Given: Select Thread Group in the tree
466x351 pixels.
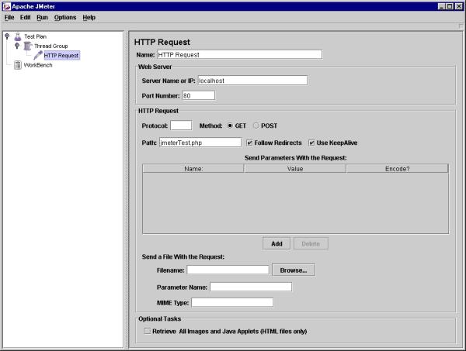Looking at the screenshot, I should (50, 46).
